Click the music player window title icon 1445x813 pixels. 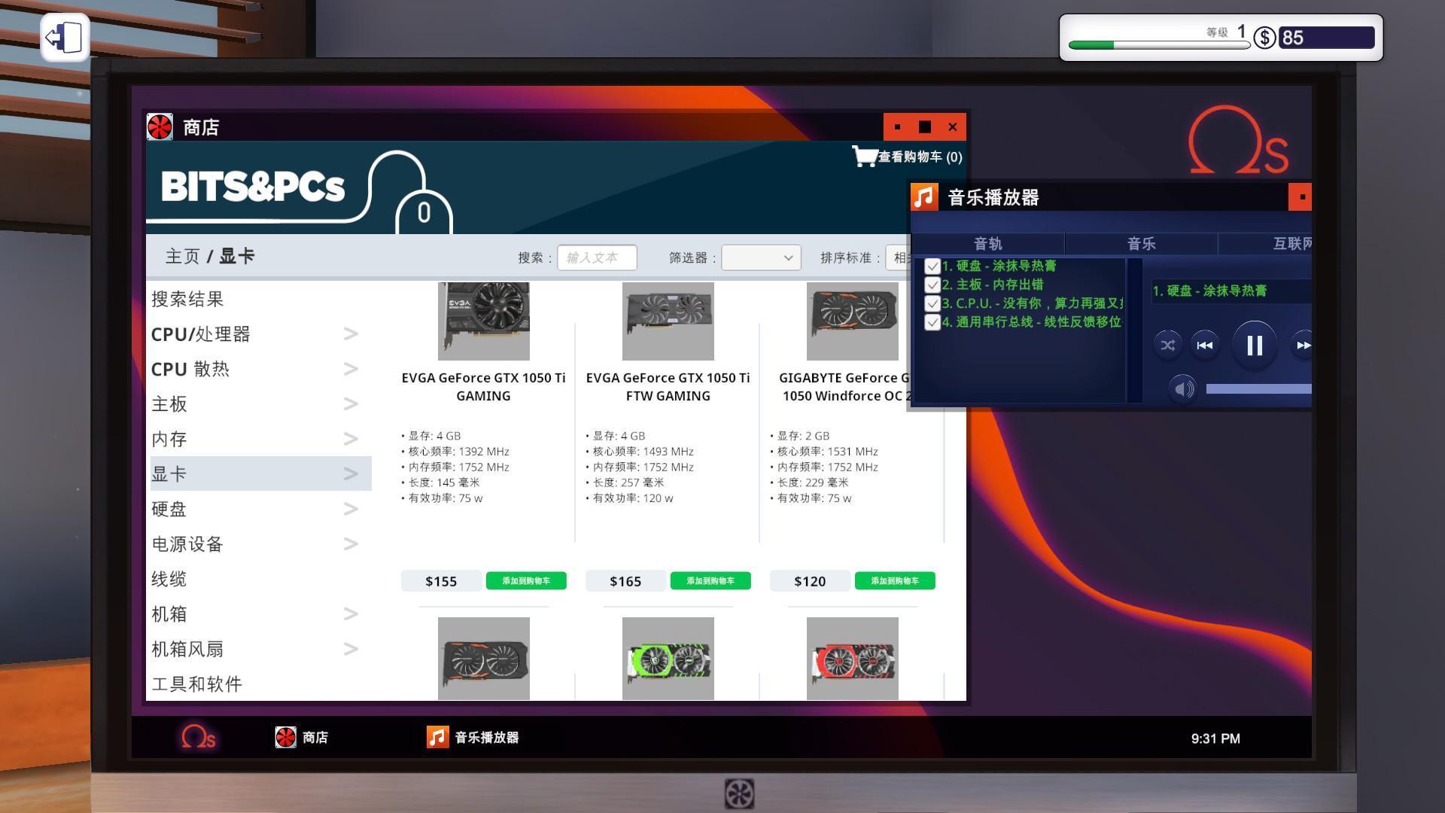click(x=924, y=196)
